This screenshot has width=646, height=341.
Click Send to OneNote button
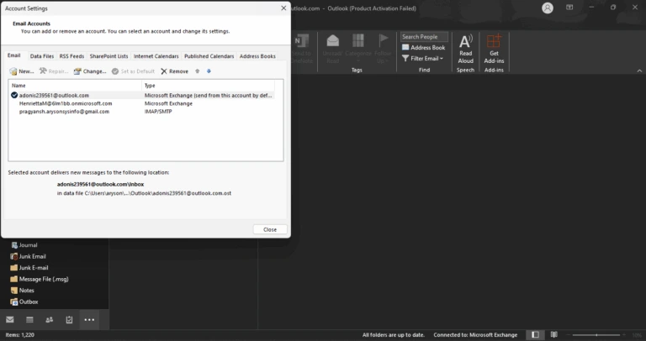click(x=302, y=49)
